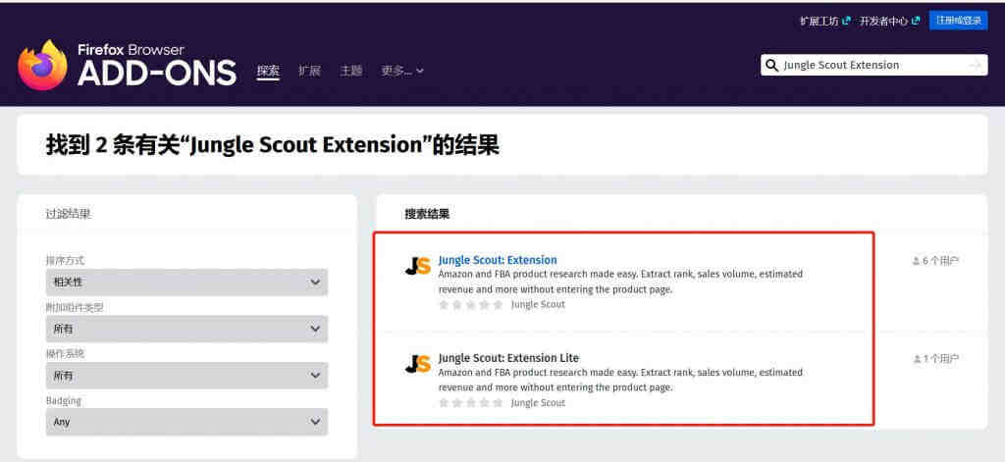Click external link icon beside 开发者中心

click(x=916, y=21)
